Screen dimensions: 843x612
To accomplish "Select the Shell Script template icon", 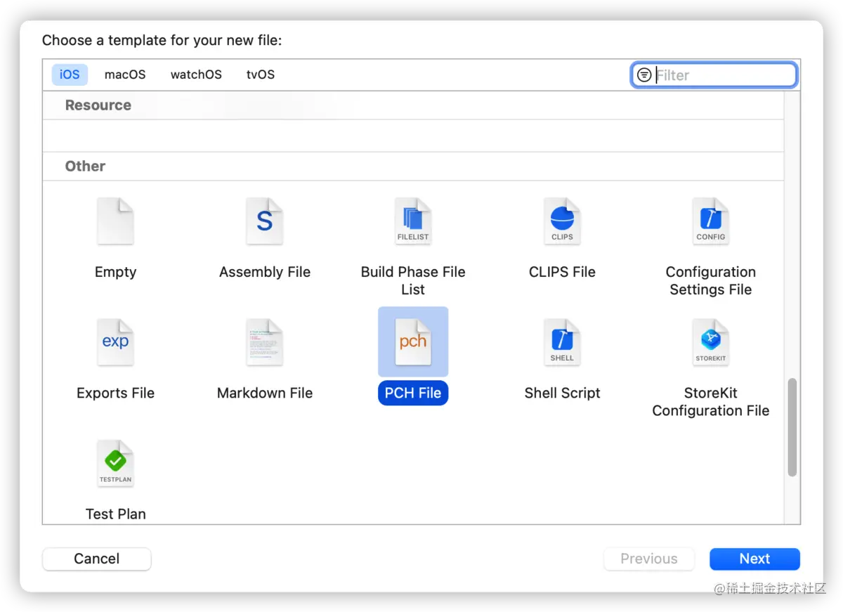I will click(x=562, y=342).
